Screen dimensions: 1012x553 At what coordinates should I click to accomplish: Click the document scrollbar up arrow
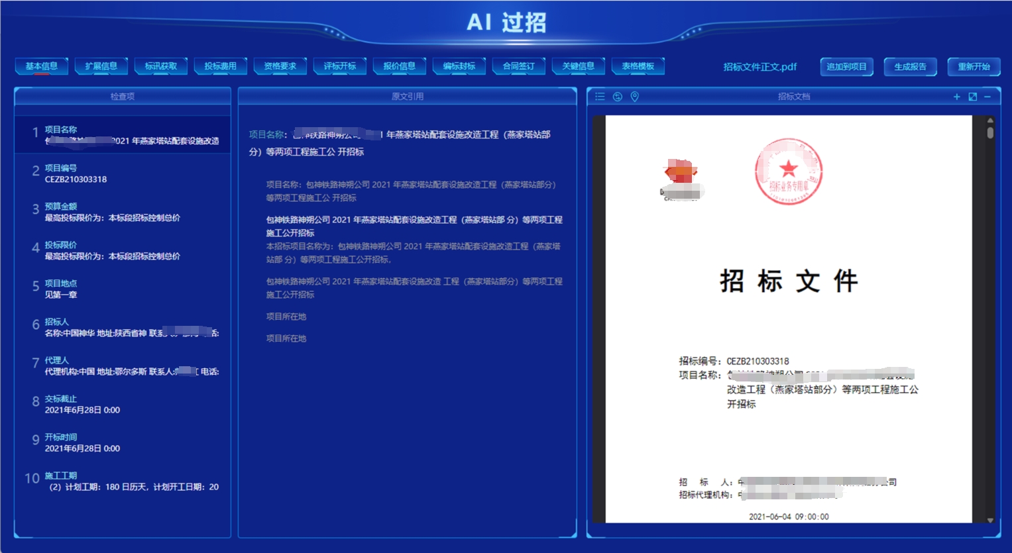[x=990, y=121]
